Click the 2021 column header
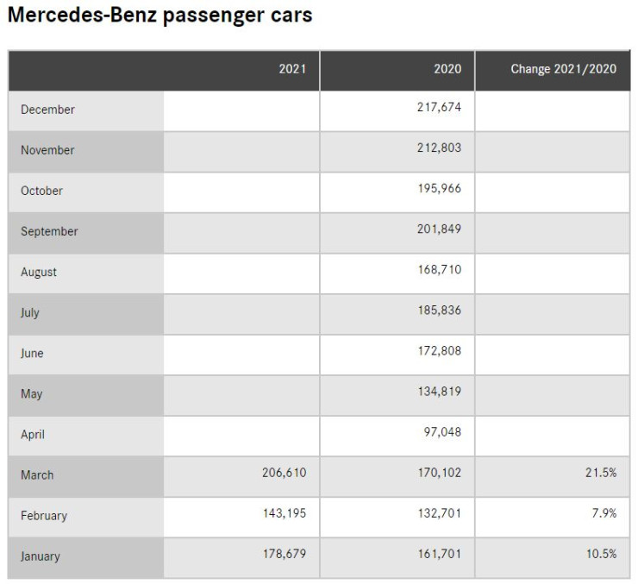Screen dimensions: 638x584 click(292, 69)
